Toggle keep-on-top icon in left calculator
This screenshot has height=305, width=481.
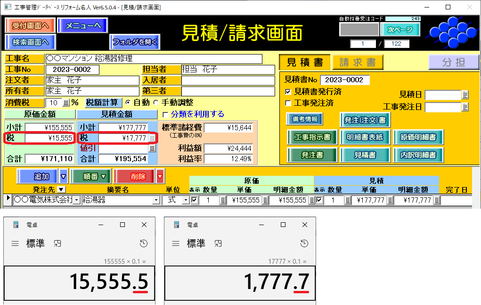pos(57,243)
